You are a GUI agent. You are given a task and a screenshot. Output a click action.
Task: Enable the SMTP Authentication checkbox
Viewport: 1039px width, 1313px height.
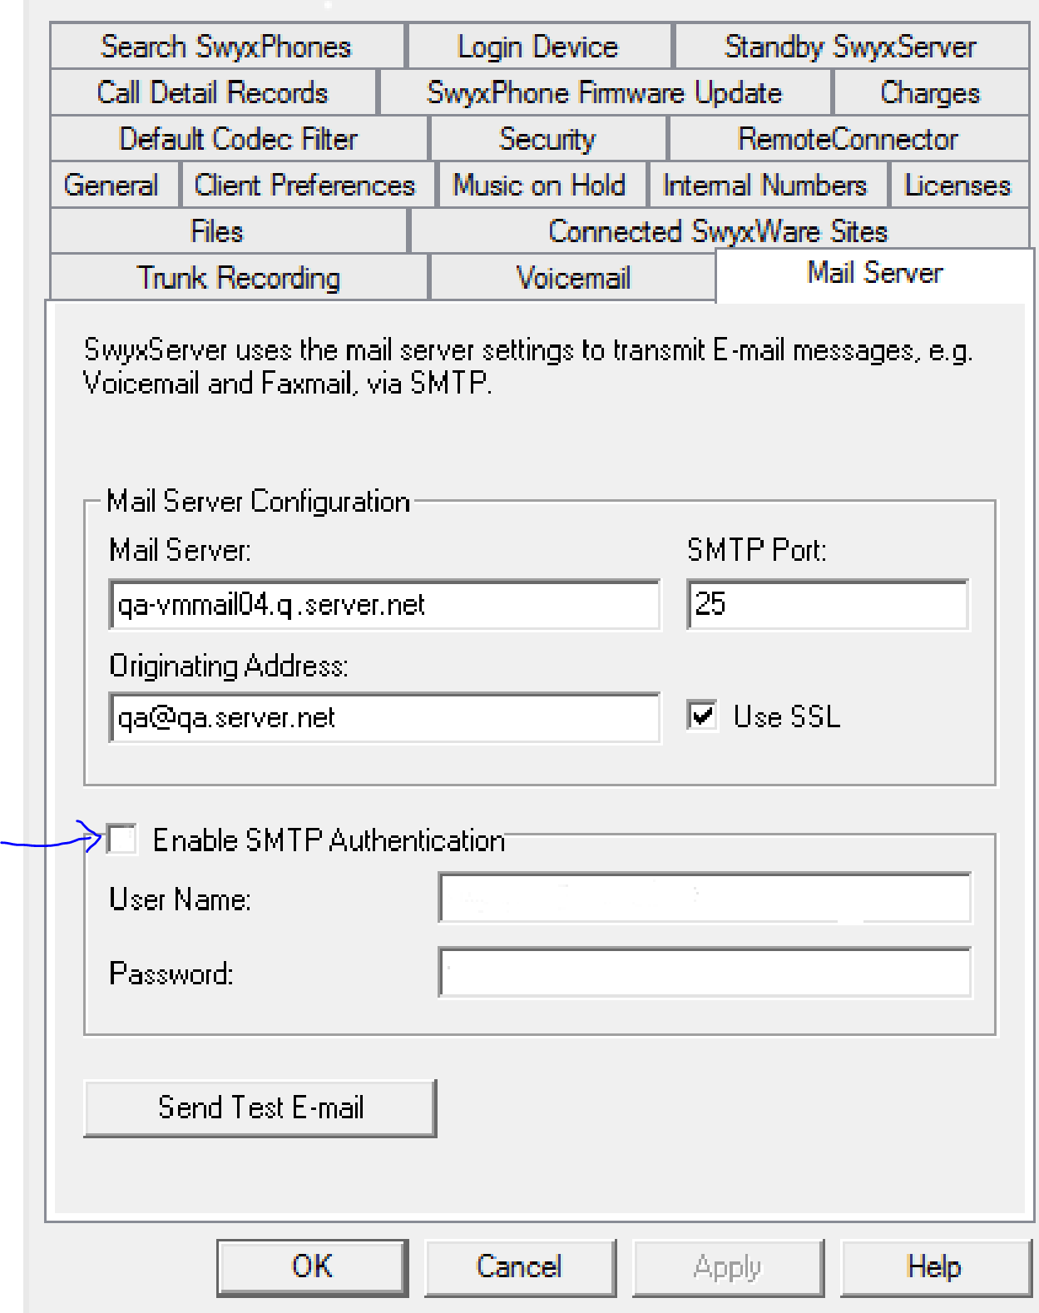coord(122,840)
